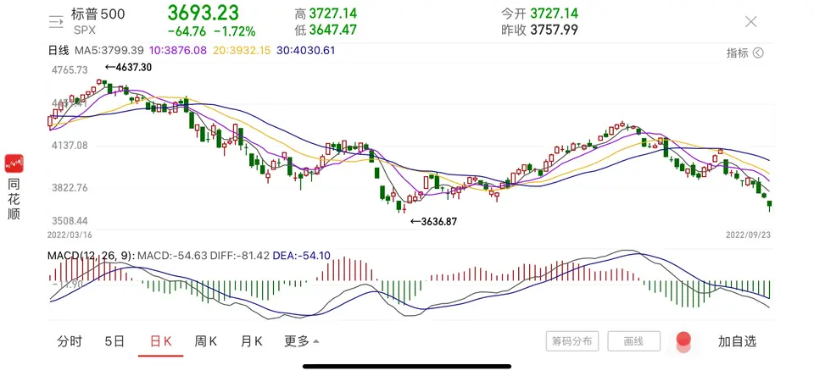
Task: Open 筹码分布 chip distribution
Action: click(572, 341)
